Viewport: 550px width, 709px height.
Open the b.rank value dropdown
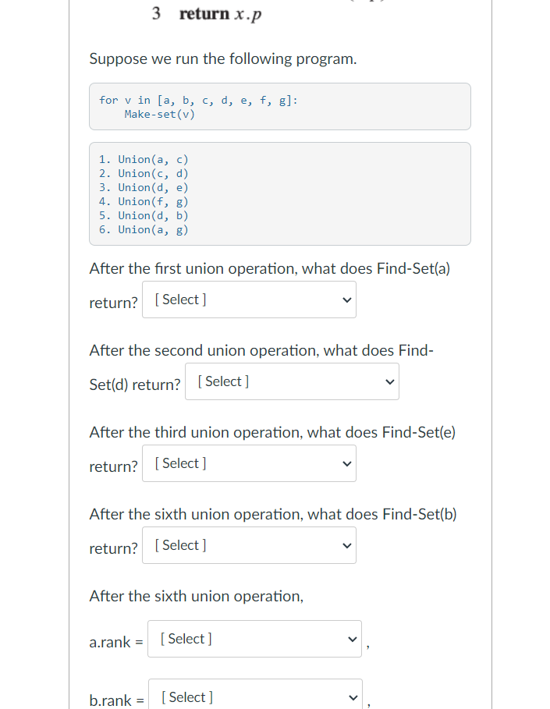coord(254,697)
